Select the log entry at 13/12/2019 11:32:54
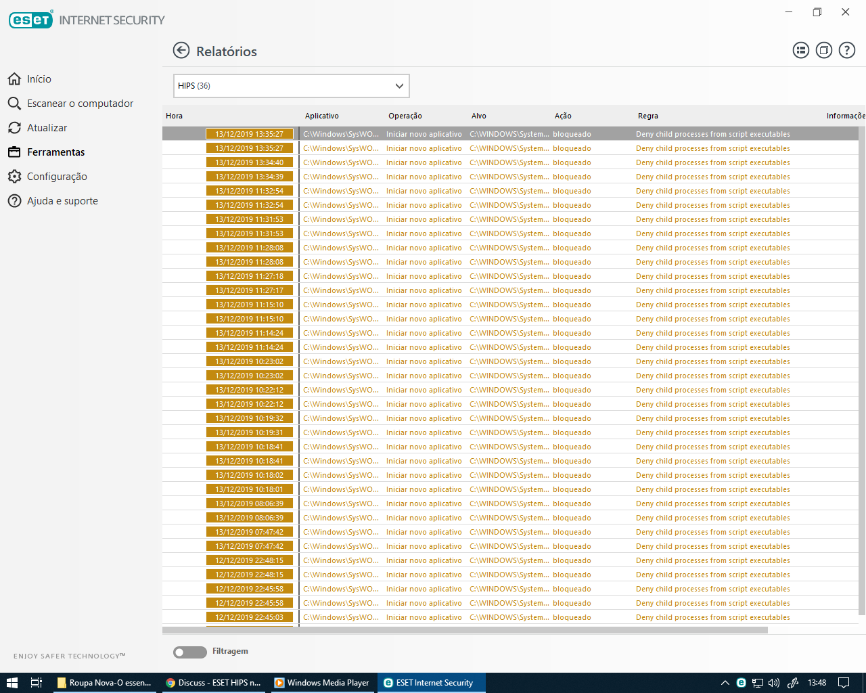 tap(250, 191)
